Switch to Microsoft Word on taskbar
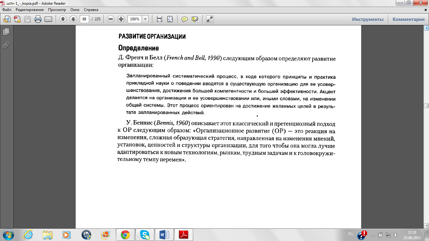Viewport: 429px width, 241px height. [164, 235]
